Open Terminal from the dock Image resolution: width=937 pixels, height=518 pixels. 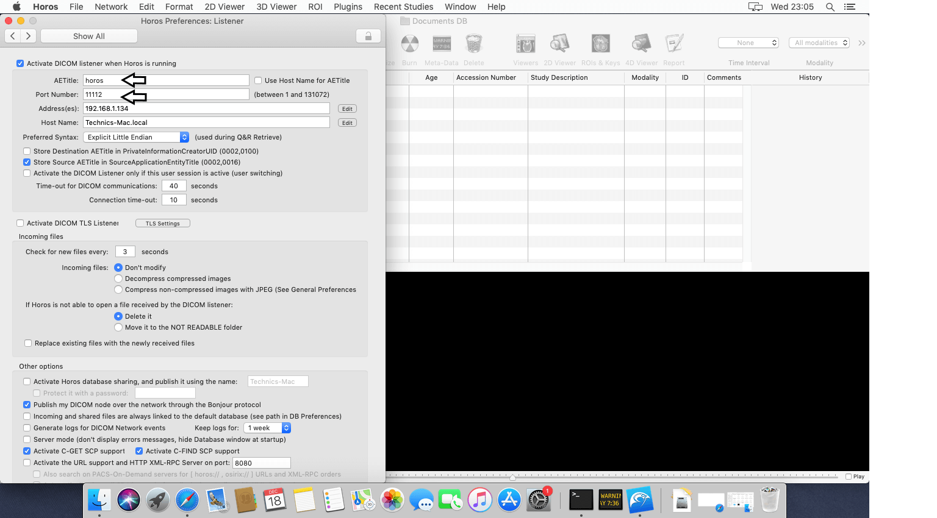click(581, 500)
